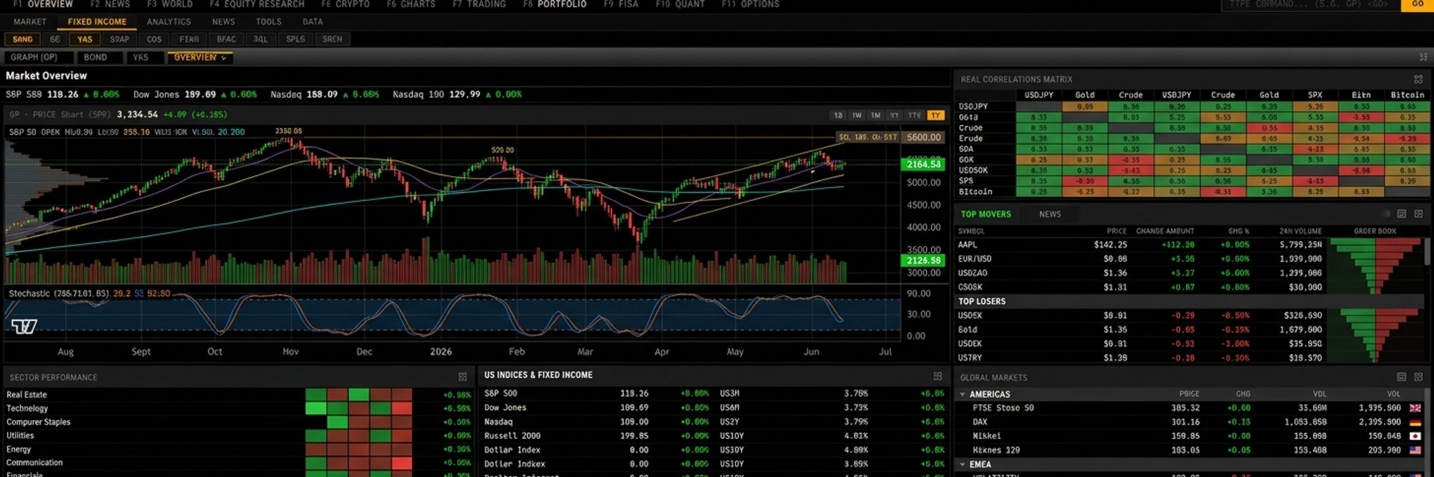Click the TradingView logo on the chart
The width and height of the screenshot is (1434, 477).
(x=25, y=327)
